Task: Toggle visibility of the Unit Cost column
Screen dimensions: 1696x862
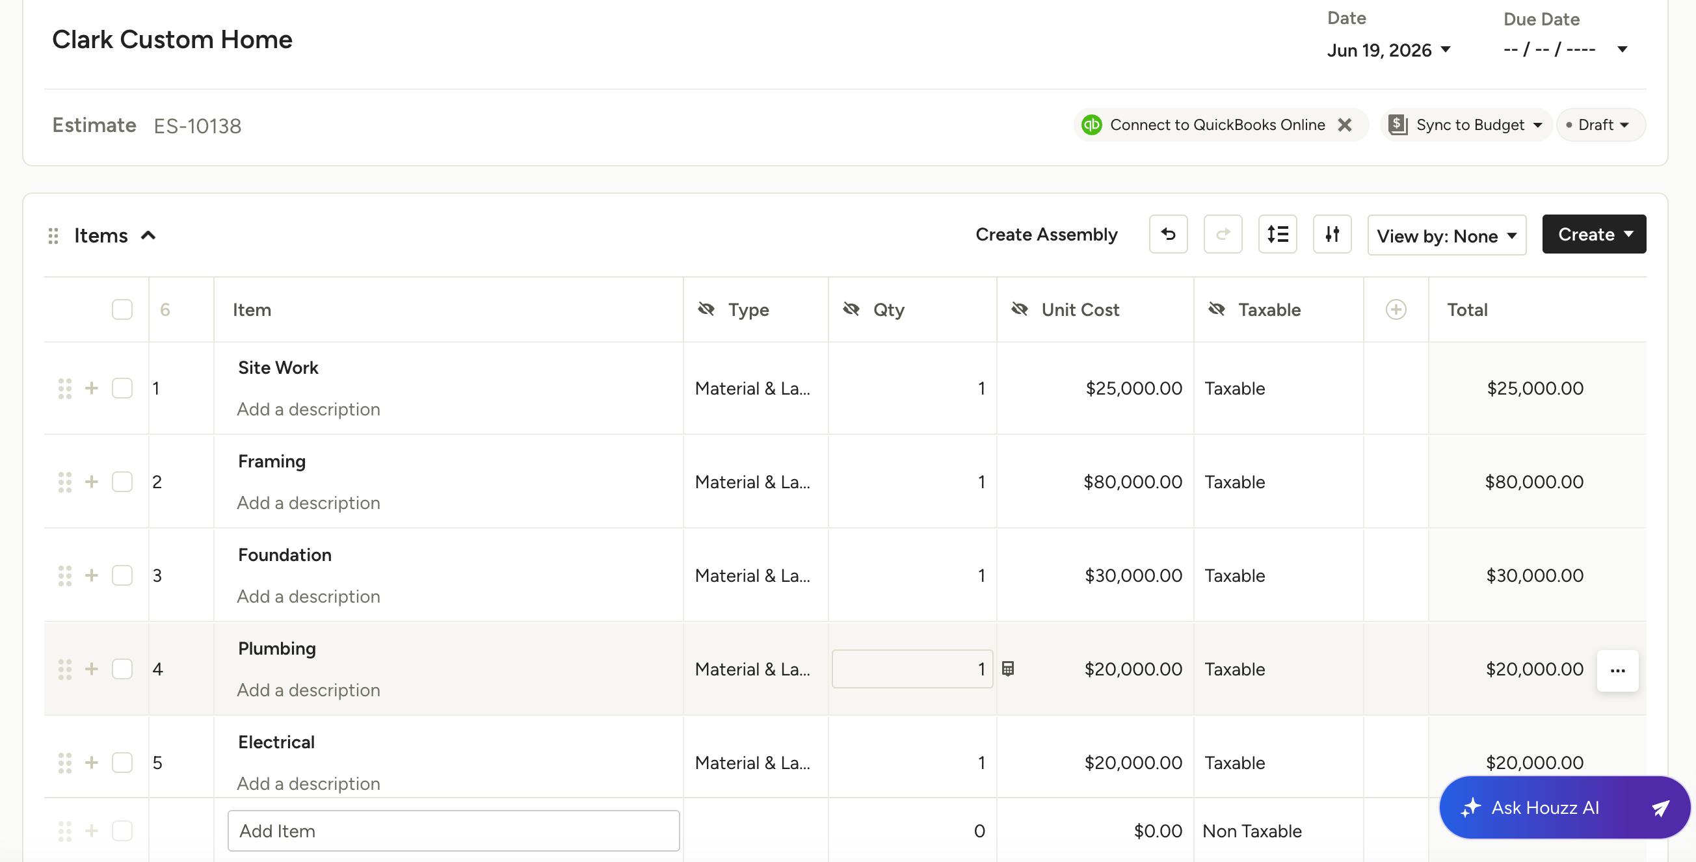Action: pos(1020,309)
